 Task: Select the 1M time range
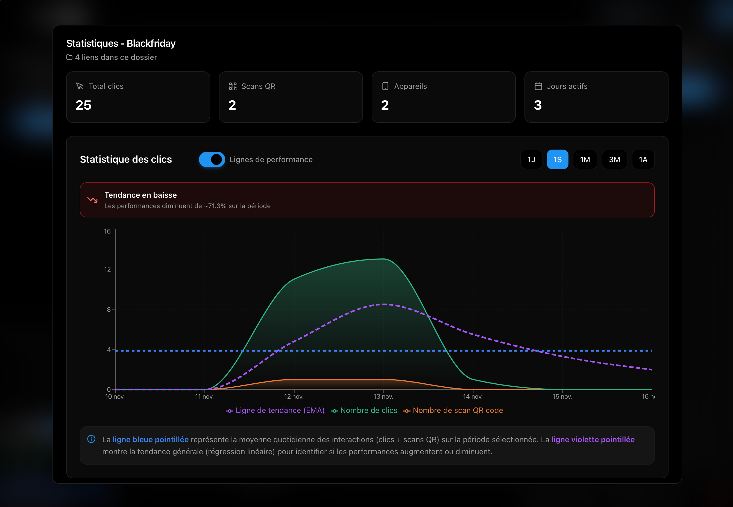[585, 159]
